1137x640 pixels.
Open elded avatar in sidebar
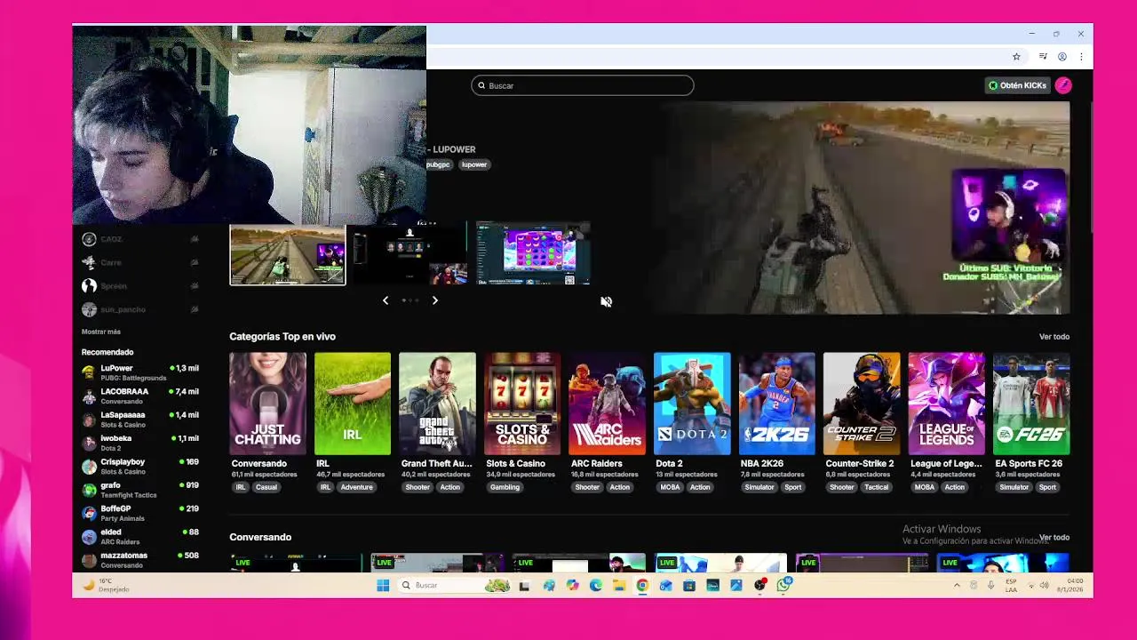(x=89, y=537)
